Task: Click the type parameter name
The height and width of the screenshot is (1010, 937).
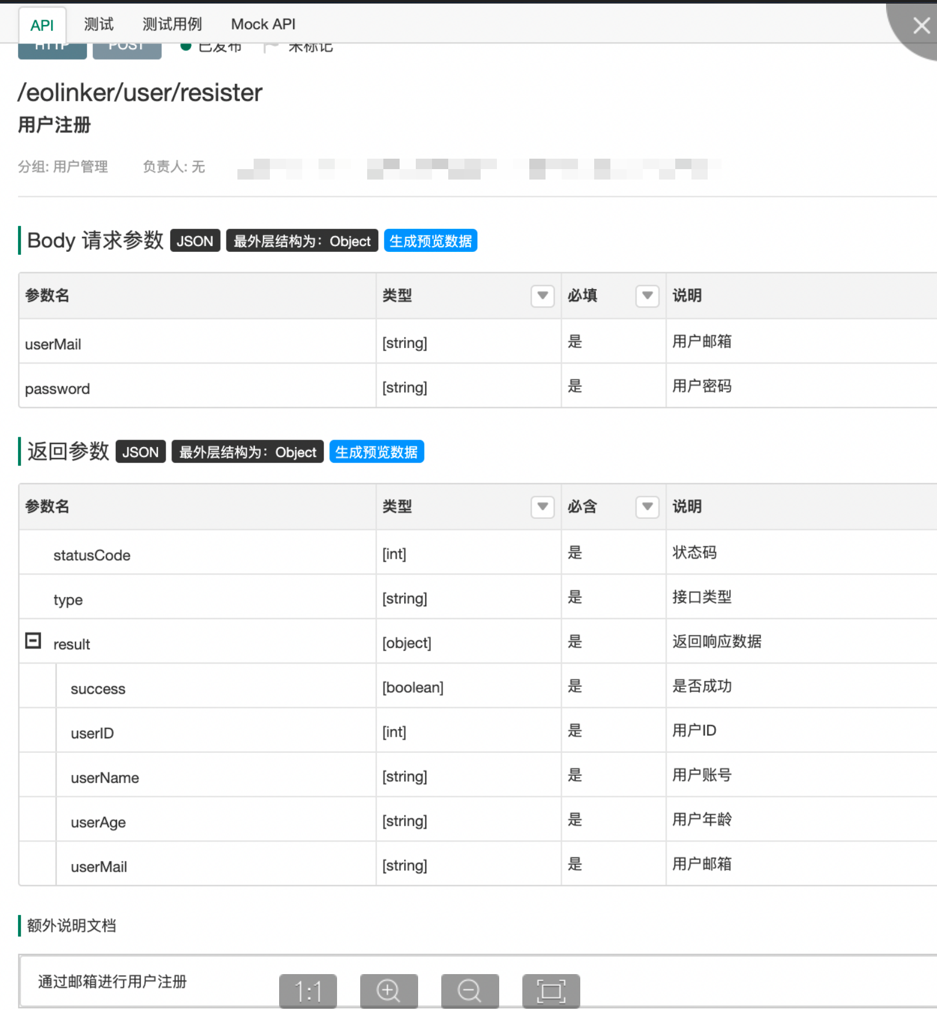Action: tap(68, 600)
